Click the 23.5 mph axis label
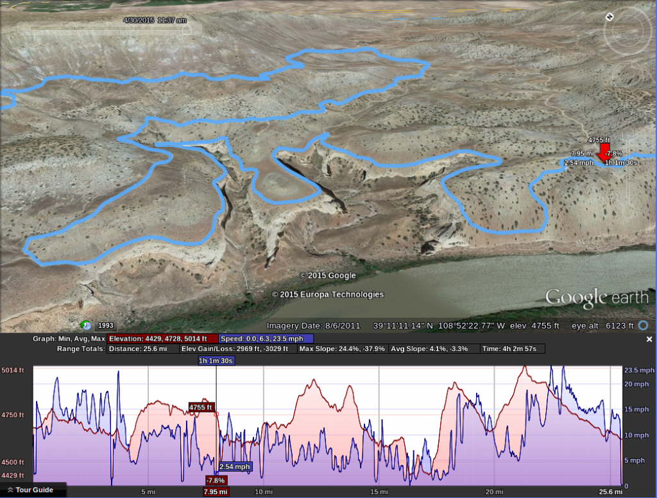Screen dimensions: 657x498 (639, 370)
